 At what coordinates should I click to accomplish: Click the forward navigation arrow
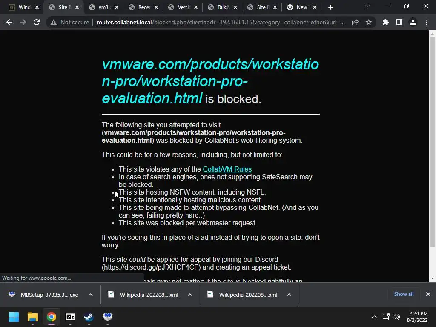[x=23, y=22]
